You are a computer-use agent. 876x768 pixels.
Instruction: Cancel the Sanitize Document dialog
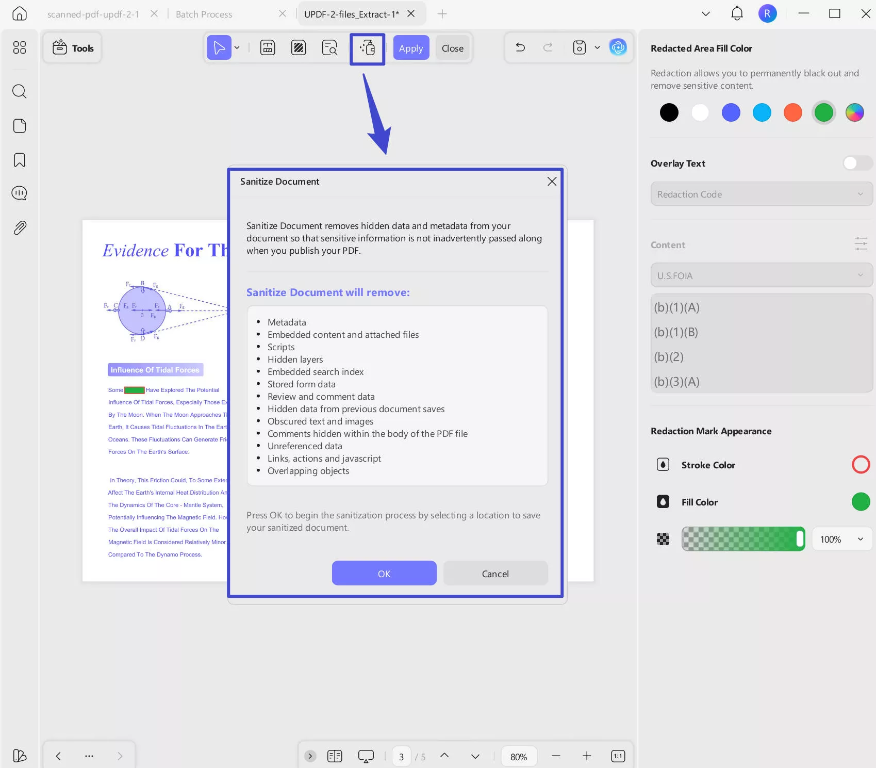click(495, 574)
